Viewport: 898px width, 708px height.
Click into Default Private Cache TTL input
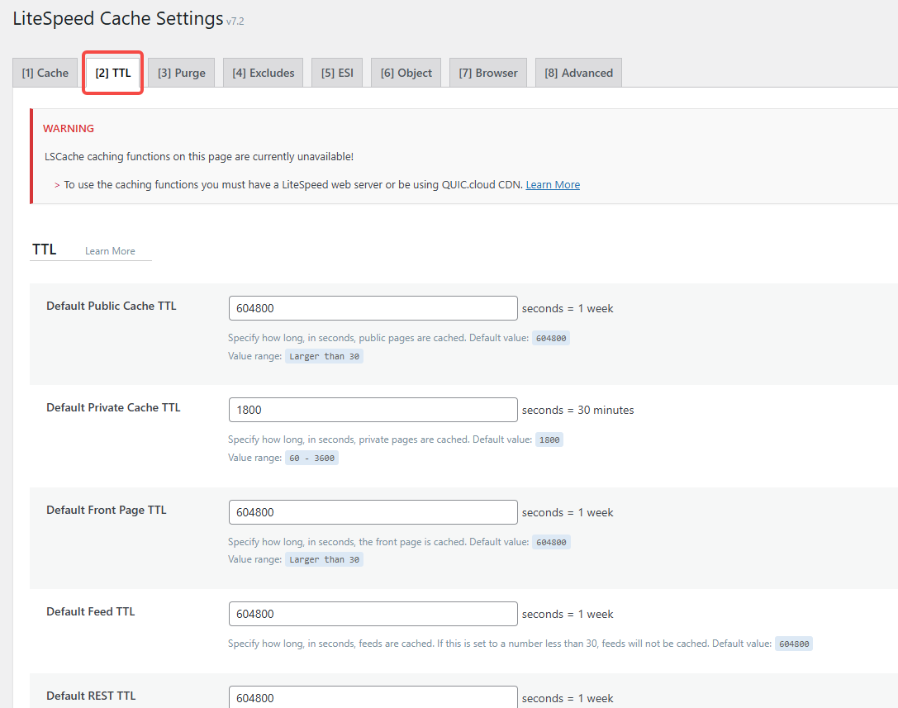point(373,410)
